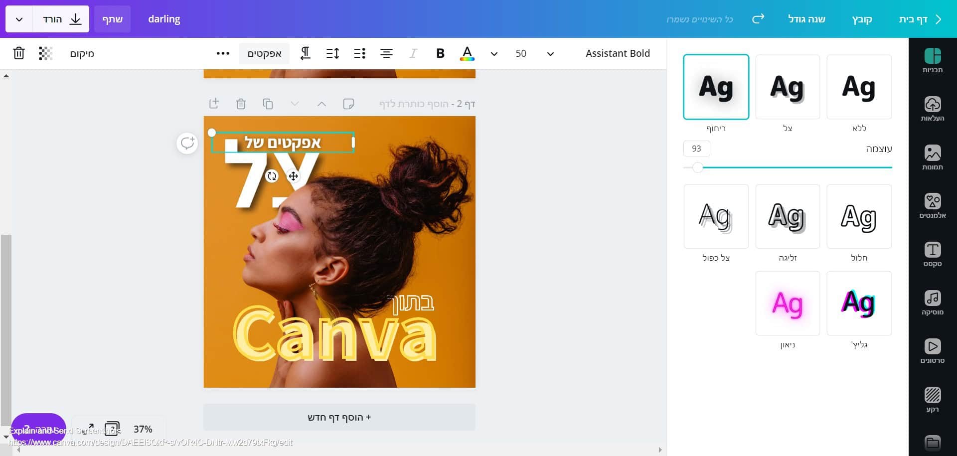957x456 pixels.
Task: Select the Lift (ריחוף) text effect
Action: click(716, 87)
